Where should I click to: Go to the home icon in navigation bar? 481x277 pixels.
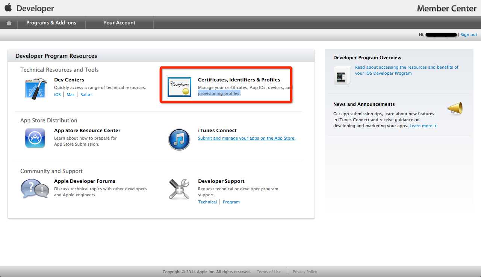pos(9,23)
